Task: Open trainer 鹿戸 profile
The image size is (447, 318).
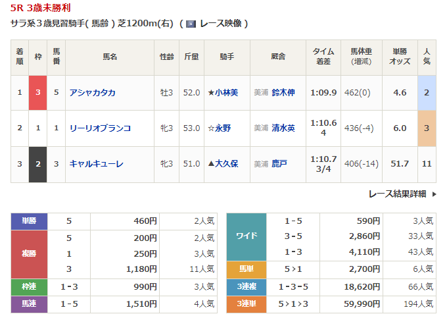Action: tap(279, 163)
